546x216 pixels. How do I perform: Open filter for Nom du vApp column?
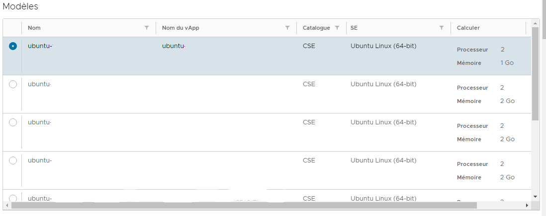pos(287,28)
